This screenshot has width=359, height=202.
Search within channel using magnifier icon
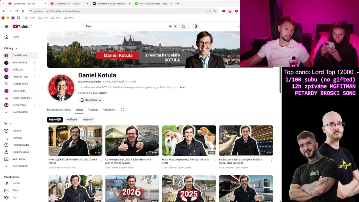(x=123, y=110)
